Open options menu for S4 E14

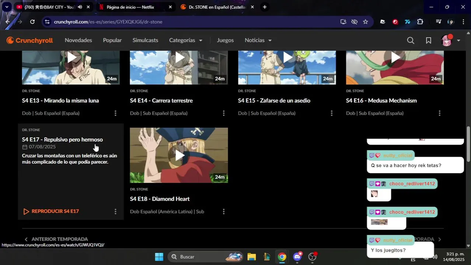(x=223, y=113)
